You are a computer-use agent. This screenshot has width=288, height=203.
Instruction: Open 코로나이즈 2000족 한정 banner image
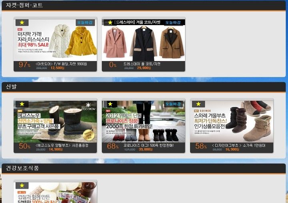coord(144,122)
